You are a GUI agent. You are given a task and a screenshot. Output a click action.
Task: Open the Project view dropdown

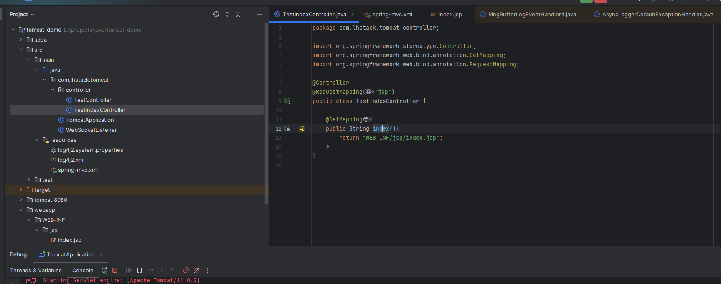pyautogui.click(x=22, y=14)
